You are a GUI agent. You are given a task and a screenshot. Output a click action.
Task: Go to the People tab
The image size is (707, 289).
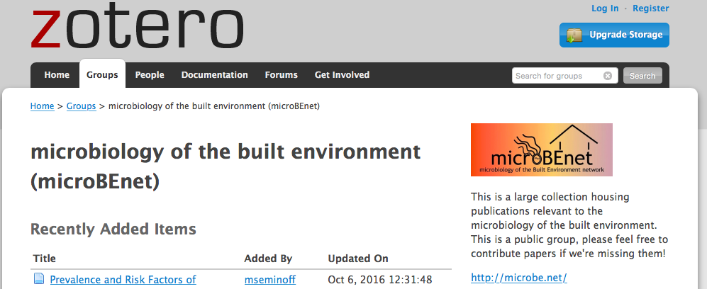(150, 74)
